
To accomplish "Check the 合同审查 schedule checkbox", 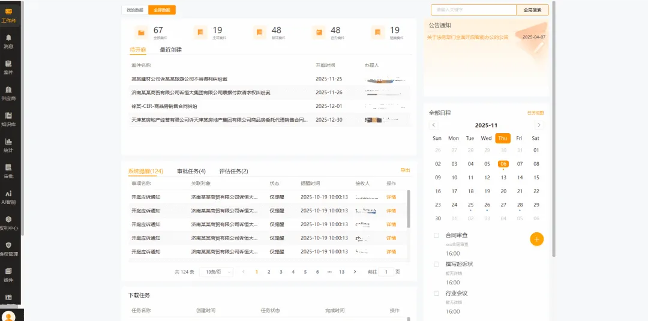I will (437, 235).
